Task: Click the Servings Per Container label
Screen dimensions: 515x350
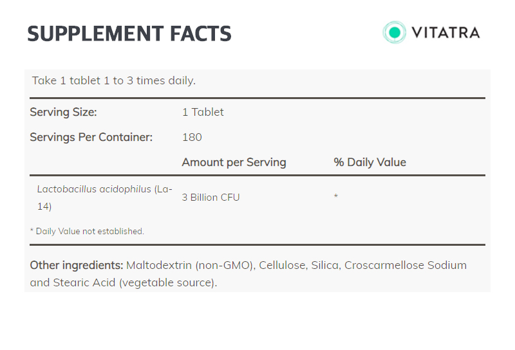Action: [91, 137]
